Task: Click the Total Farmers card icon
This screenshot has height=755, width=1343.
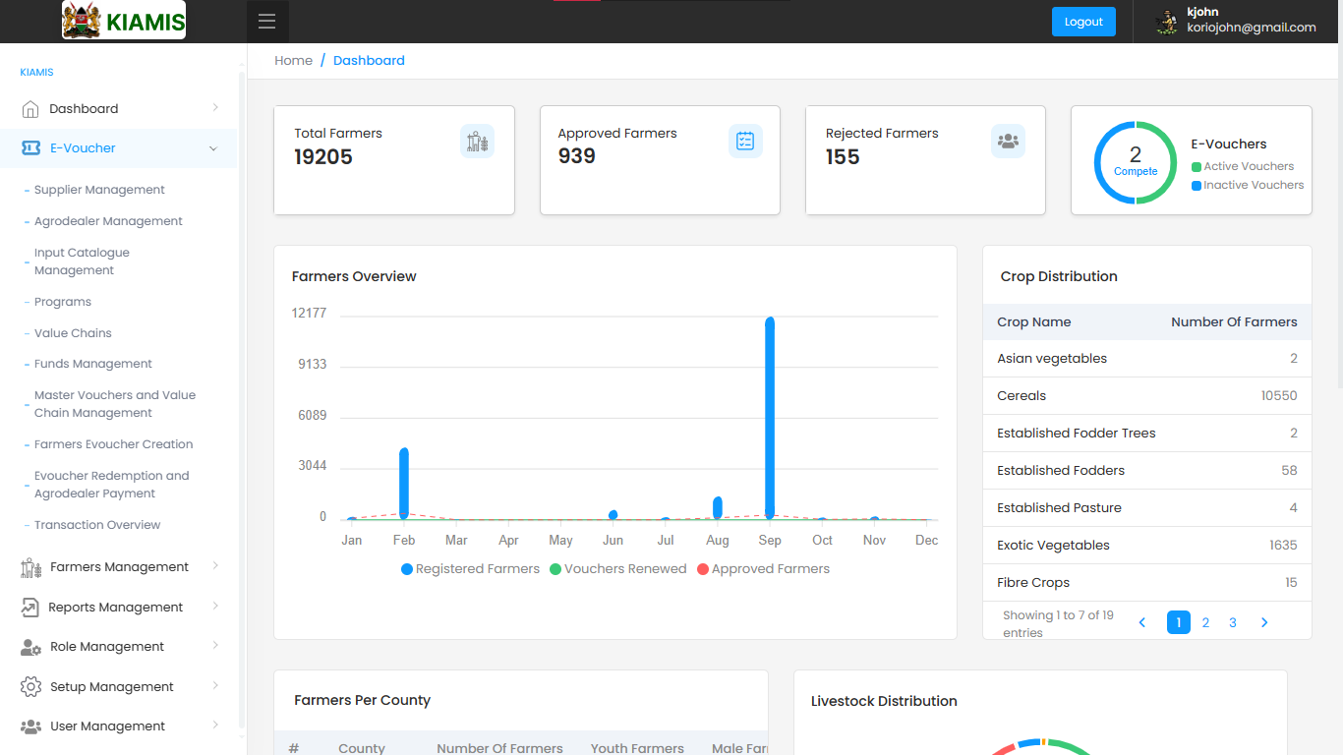Action: 477,142
